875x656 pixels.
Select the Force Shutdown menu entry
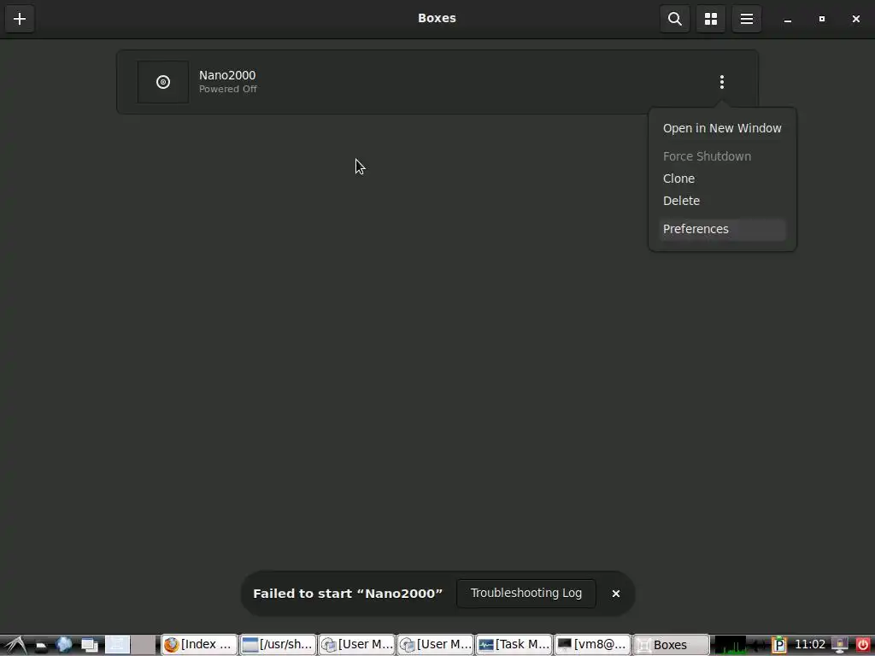pos(722,156)
